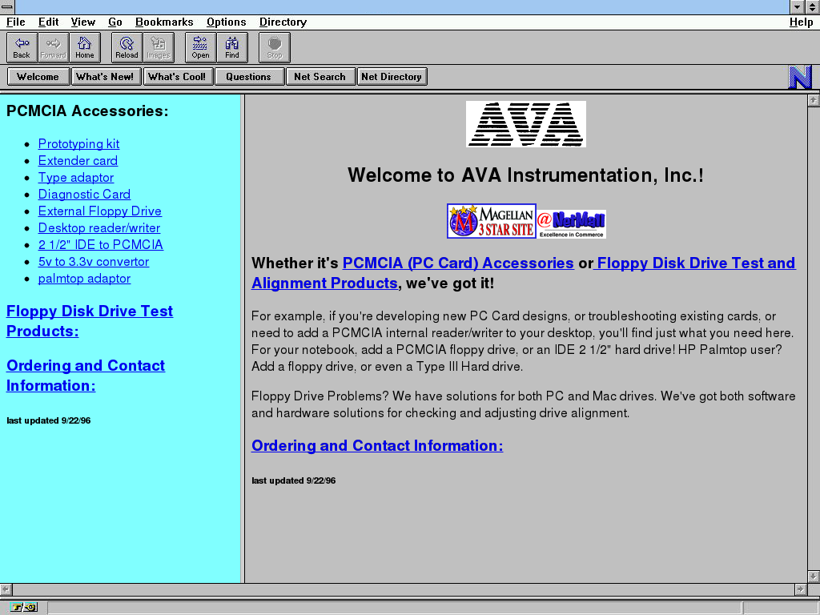Image resolution: width=820 pixels, height=615 pixels.
Task: Open the Bookmarks menu
Action: click(164, 22)
